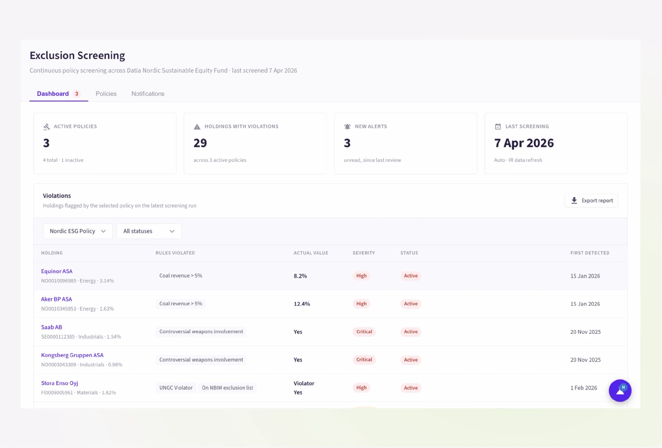662x448 pixels.
Task: Click Aker BP ASA's Coal revenue > 5% tag
Action: click(181, 304)
